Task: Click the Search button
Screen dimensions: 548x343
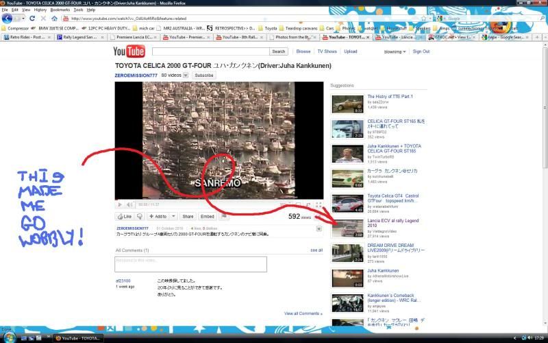Action: tap(279, 51)
